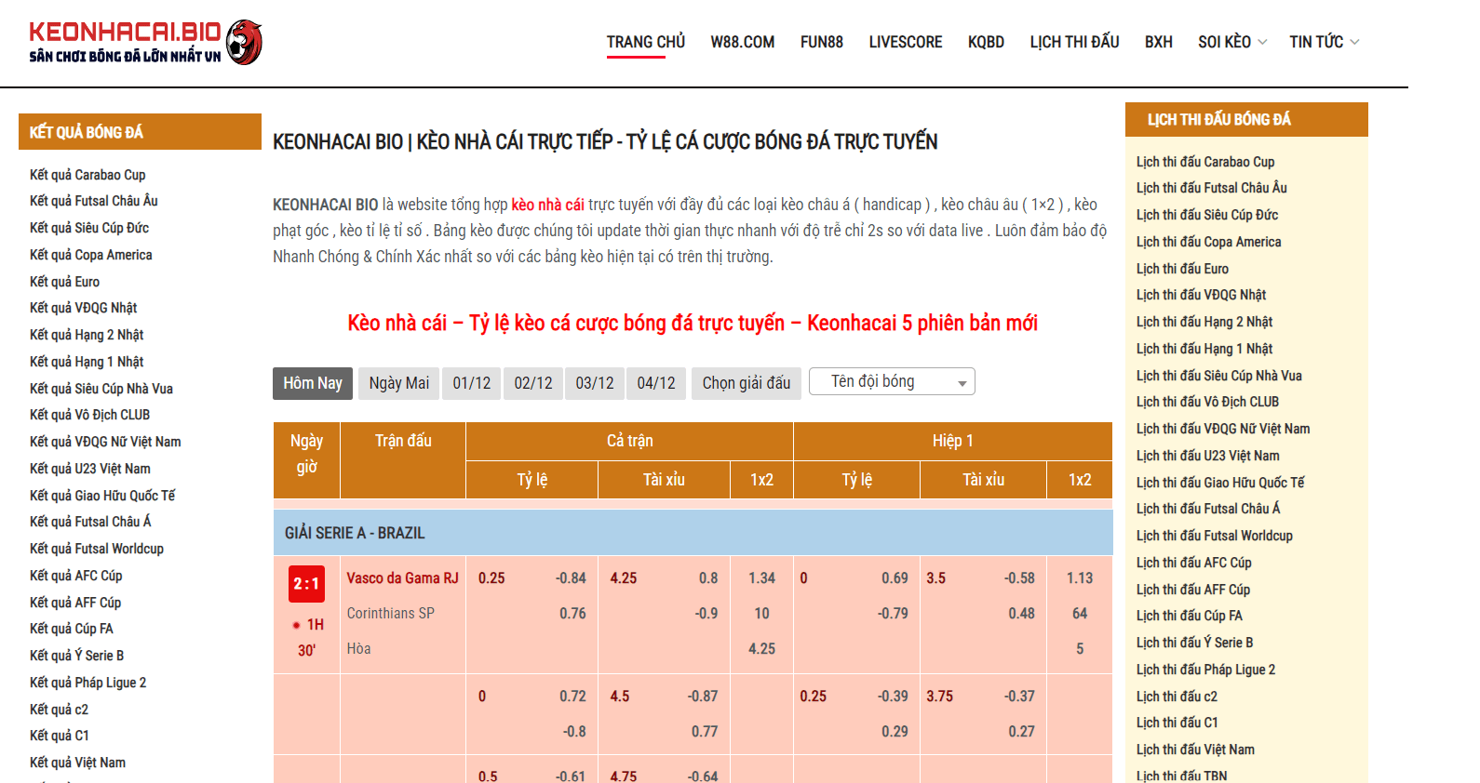
Task: Open Lịch thi đấu C1 link
Action: (x=1177, y=723)
